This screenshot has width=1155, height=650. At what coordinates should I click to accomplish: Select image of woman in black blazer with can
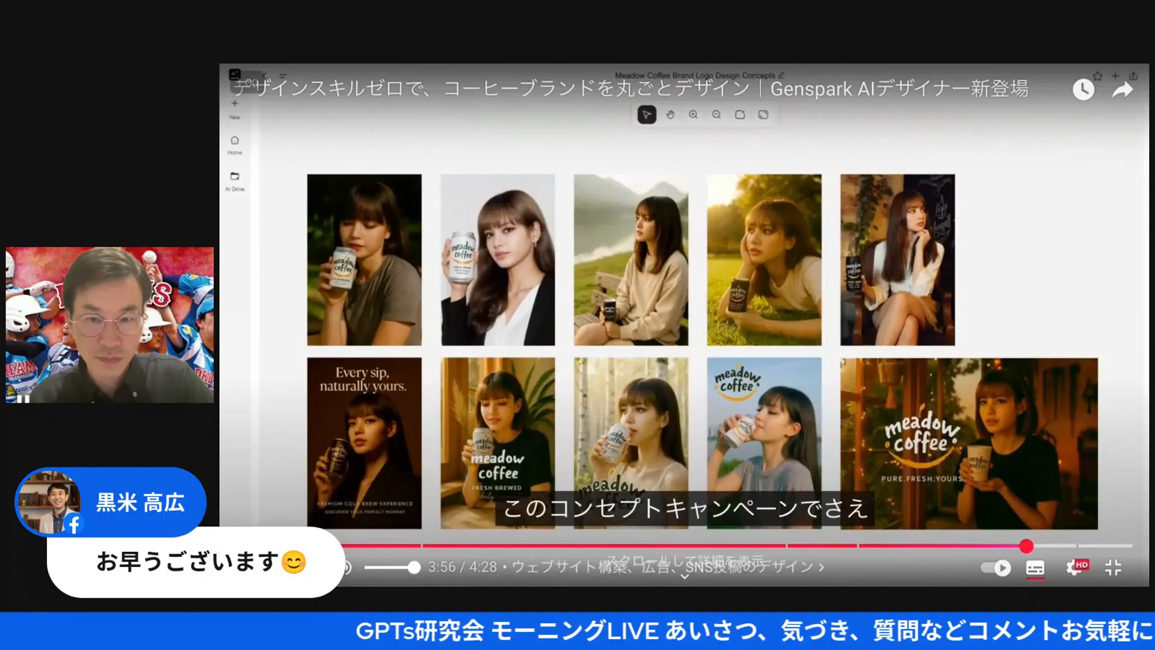[x=497, y=260]
